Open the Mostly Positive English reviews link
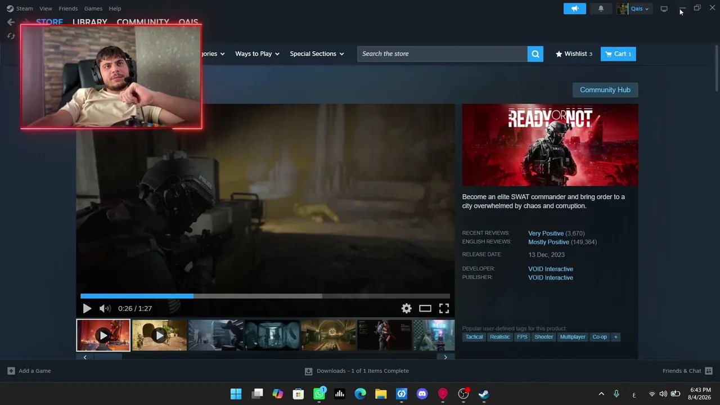Image resolution: width=720 pixels, height=405 pixels. pos(548,242)
